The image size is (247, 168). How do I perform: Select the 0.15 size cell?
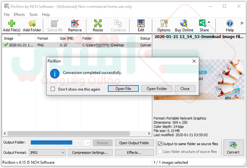tap(63, 45)
